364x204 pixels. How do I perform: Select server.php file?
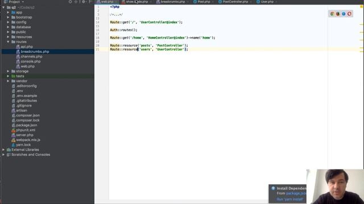click(x=24, y=135)
